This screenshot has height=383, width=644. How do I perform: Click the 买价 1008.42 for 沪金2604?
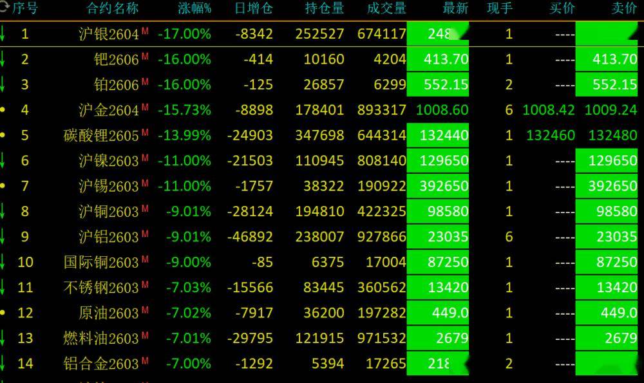click(549, 110)
